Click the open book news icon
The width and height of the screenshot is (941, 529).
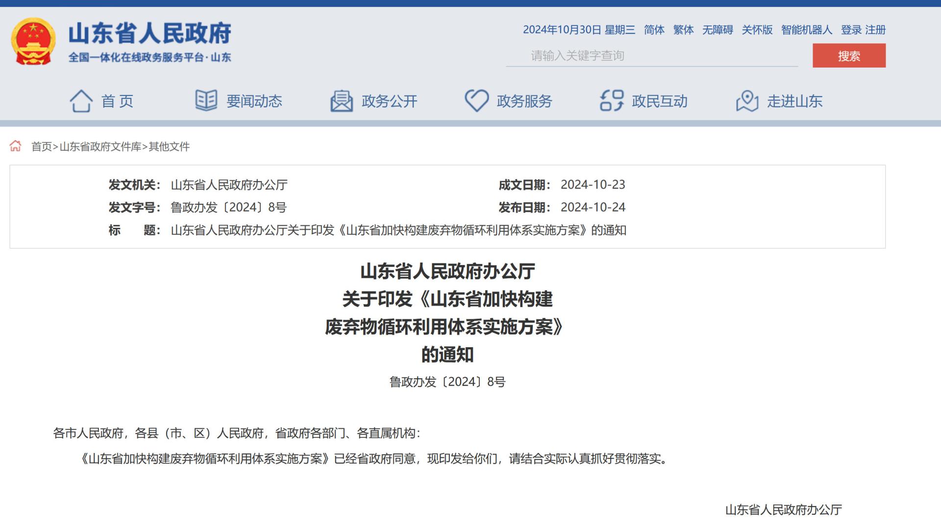click(206, 100)
